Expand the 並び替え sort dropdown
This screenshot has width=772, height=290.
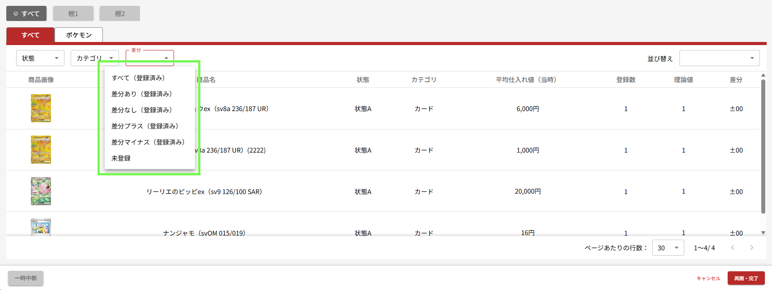point(719,58)
